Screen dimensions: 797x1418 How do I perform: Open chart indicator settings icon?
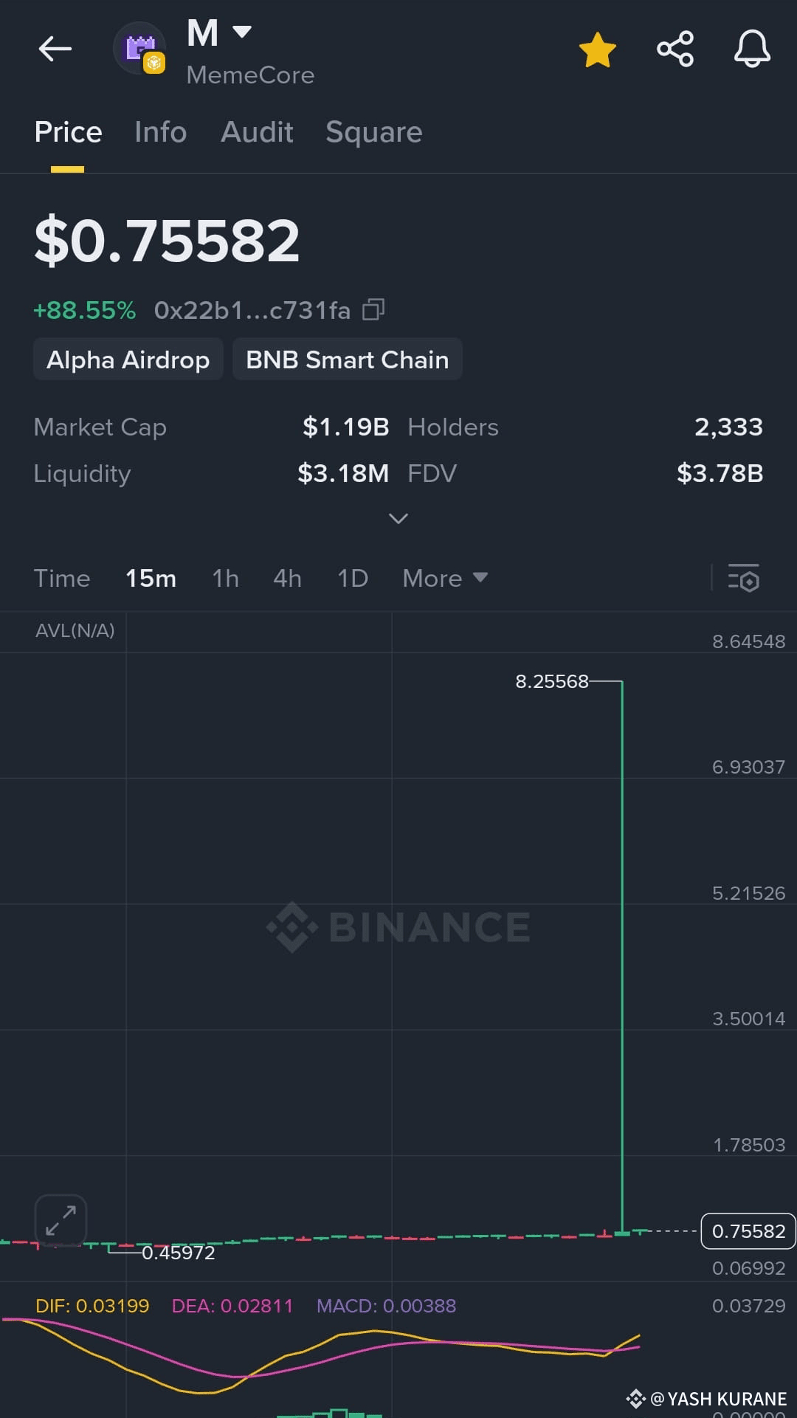pos(743,578)
